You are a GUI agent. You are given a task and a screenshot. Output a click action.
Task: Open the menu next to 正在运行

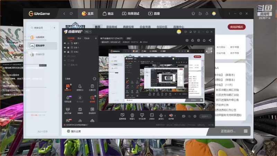(x=246, y=131)
